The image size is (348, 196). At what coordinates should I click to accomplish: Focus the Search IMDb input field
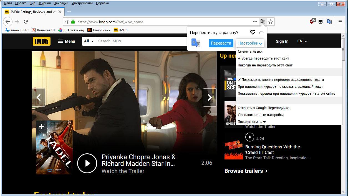pos(142,41)
